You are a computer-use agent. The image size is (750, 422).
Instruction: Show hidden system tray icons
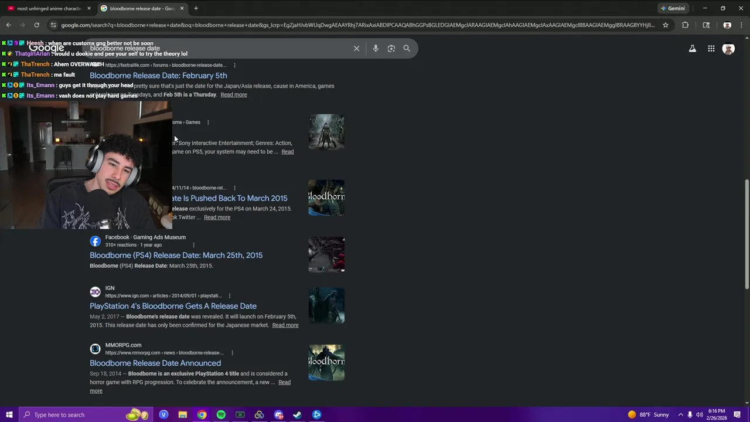(680, 415)
